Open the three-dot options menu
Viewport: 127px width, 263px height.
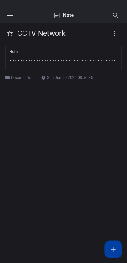(x=114, y=33)
